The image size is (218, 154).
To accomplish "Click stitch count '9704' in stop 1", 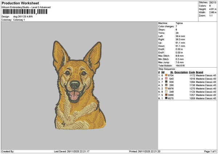I will [171, 76].
